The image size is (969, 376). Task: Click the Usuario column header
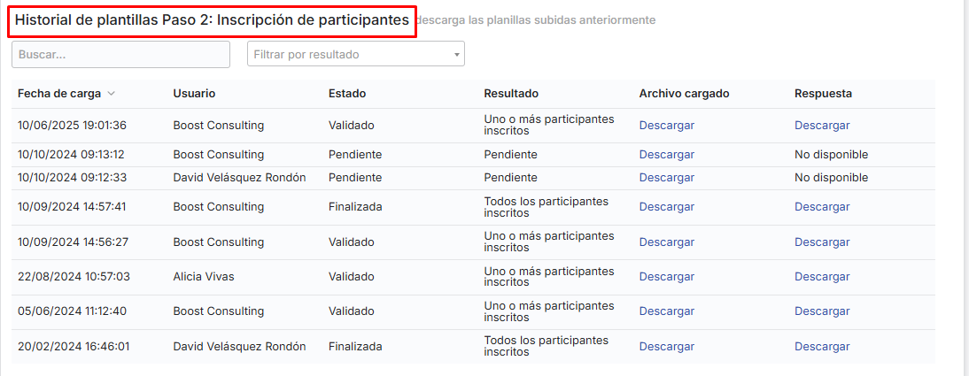194,94
